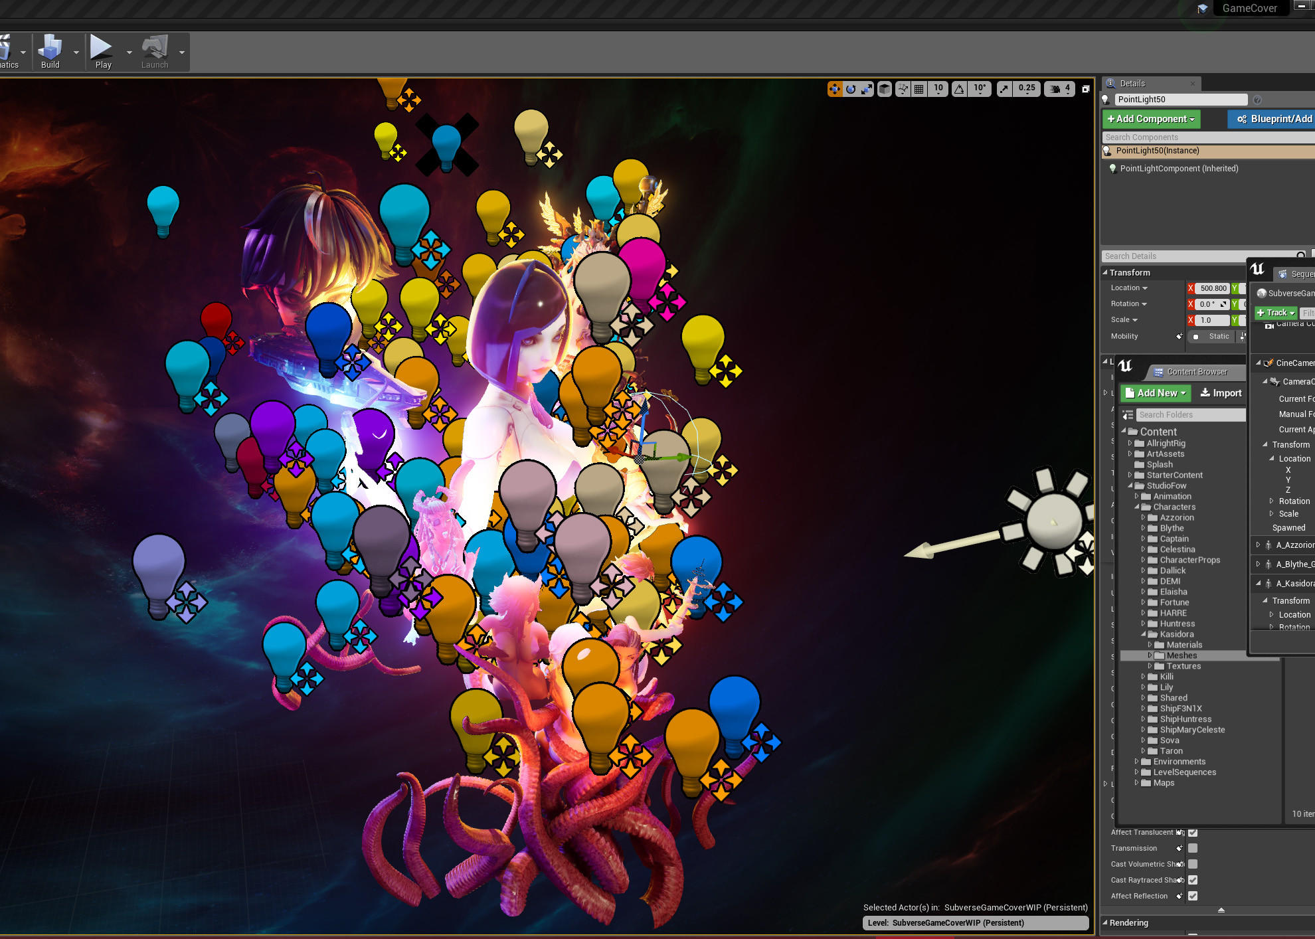Uncheck the Affect Reflection checkbox

(x=1193, y=896)
